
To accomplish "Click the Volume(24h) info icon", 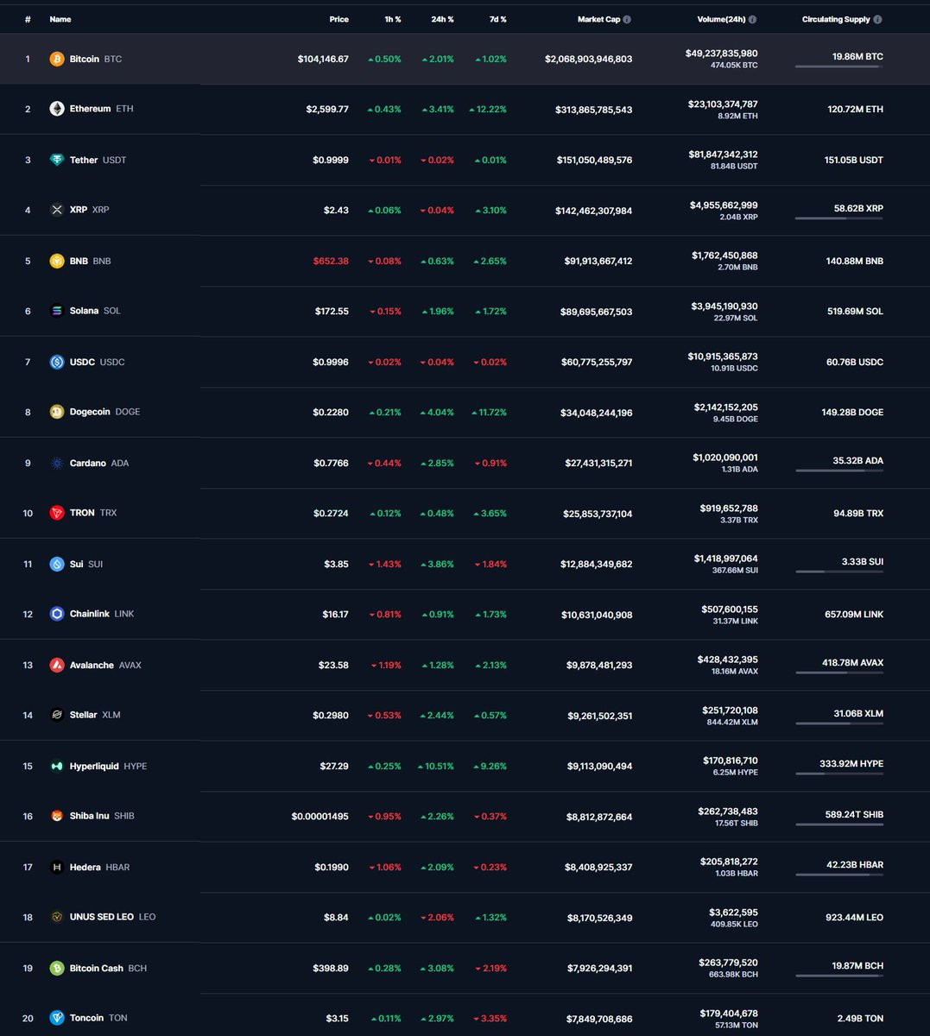I will pyautogui.click(x=752, y=19).
